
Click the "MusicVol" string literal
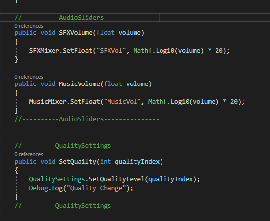pyautogui.click(x=122, y=102)
